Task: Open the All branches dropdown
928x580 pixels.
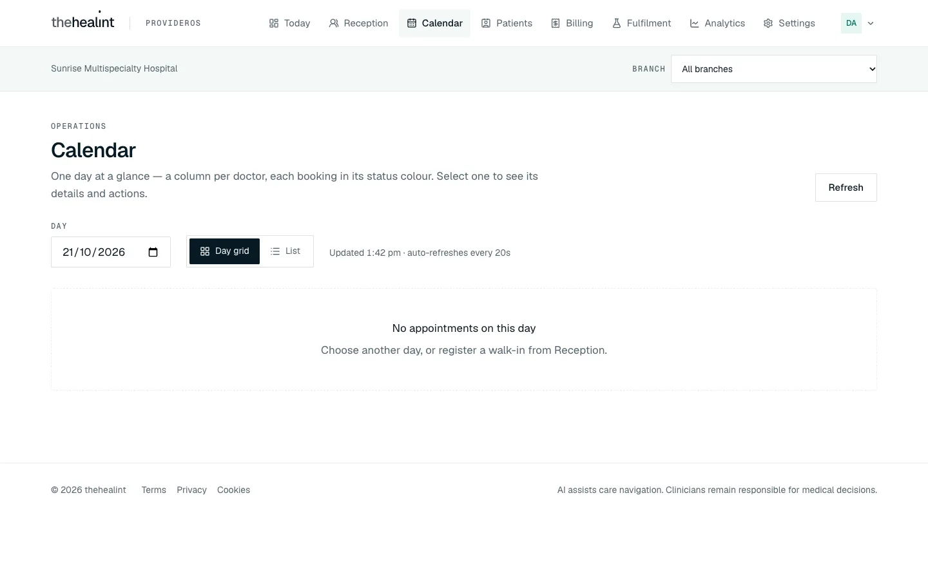Action: coord(774,69)
